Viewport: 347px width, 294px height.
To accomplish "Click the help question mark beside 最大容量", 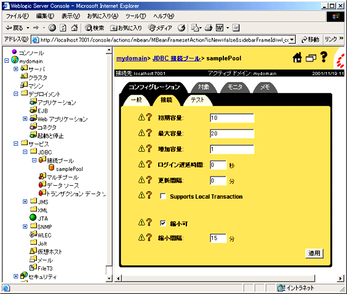I will (x=149, y=133).
